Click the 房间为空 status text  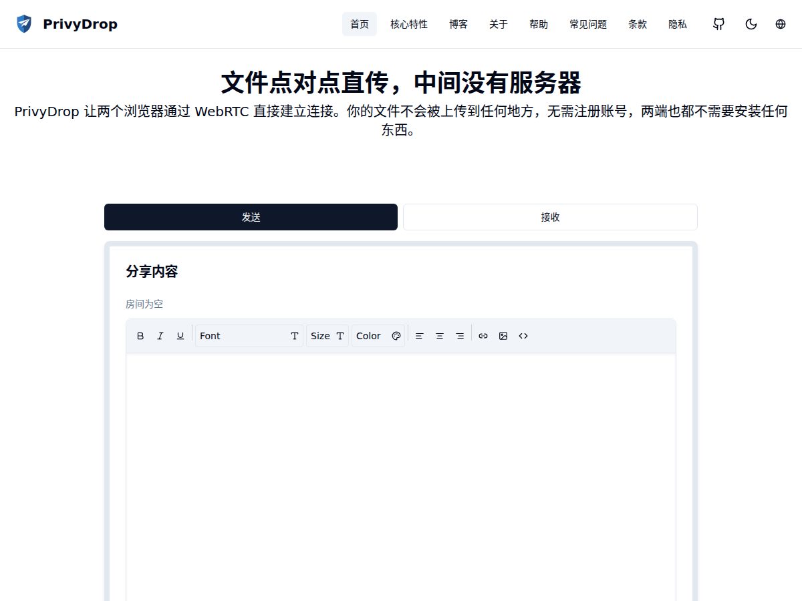coord(144,304)
